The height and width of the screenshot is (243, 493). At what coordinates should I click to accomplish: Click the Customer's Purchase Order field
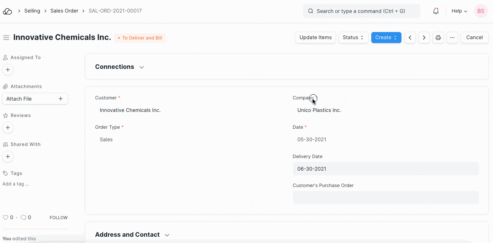tap(385, 197)
